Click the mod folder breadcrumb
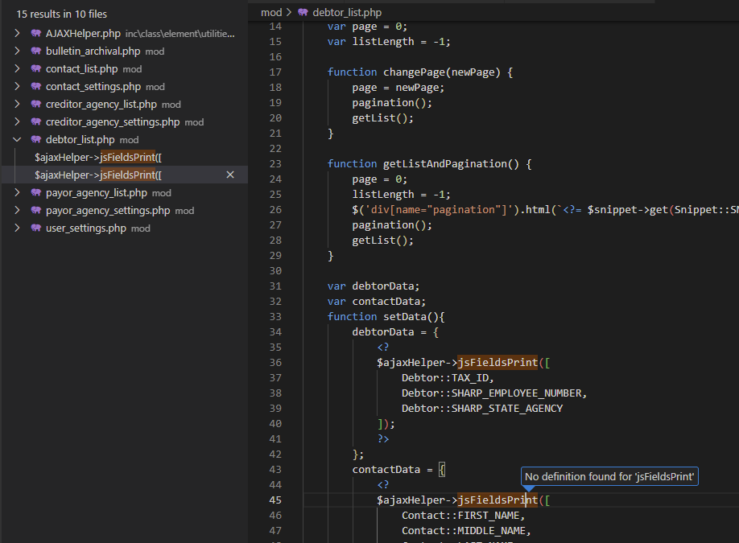 (x=271, y=13)
